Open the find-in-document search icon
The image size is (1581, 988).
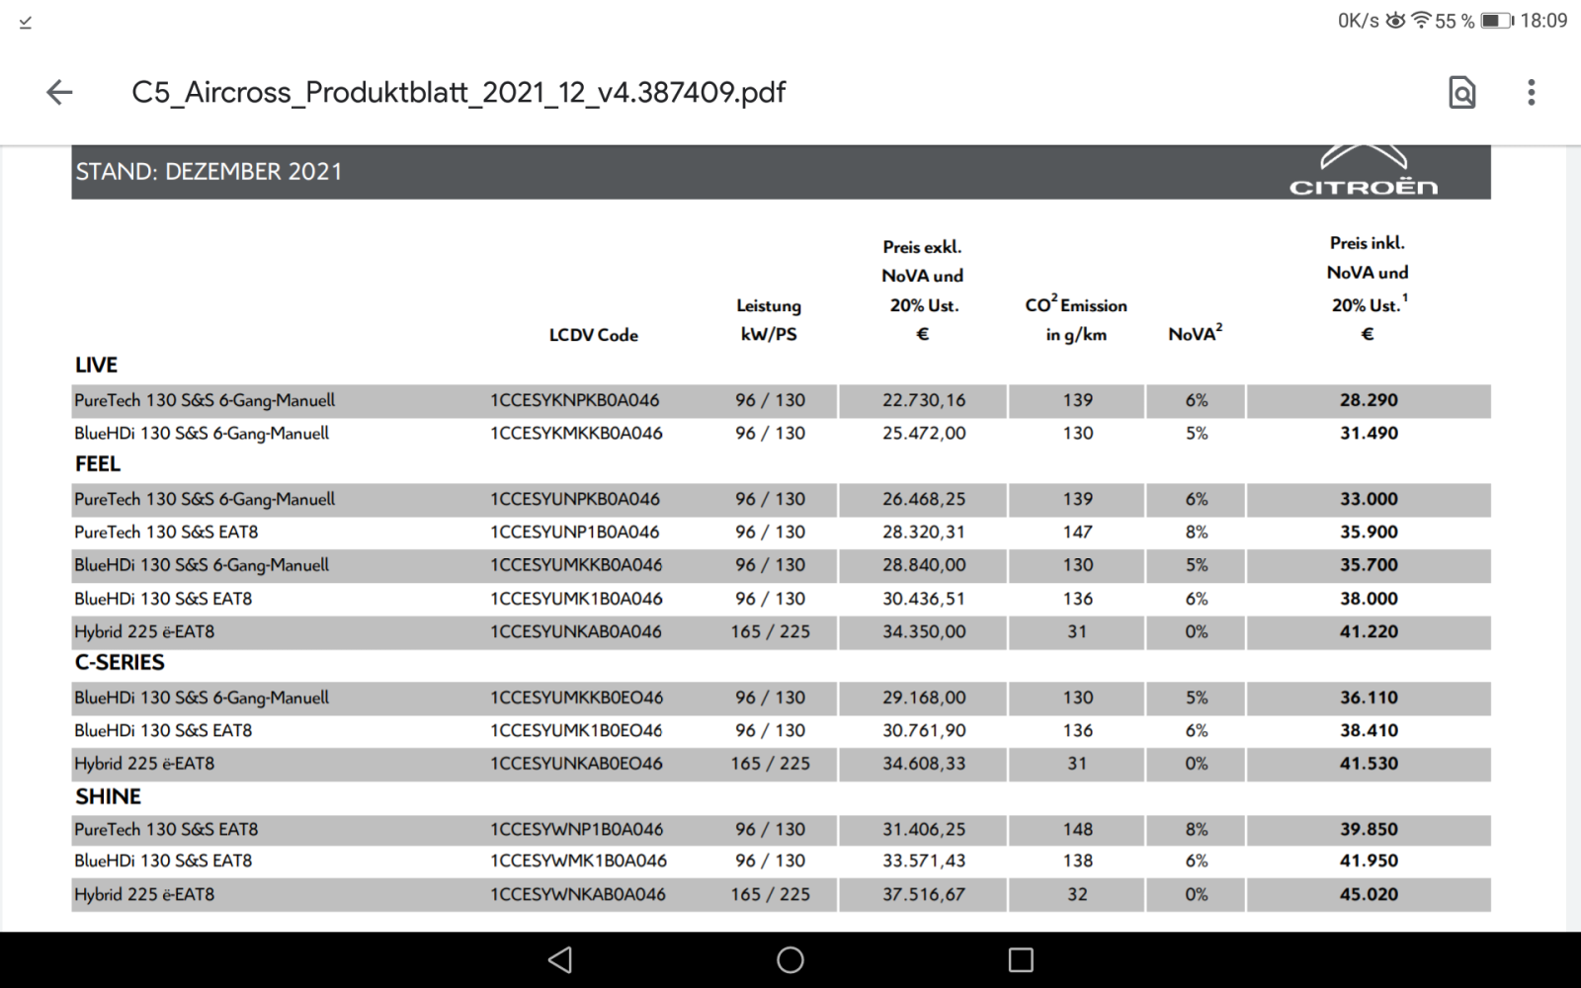pyautogui.click(x=1461, y=92)
